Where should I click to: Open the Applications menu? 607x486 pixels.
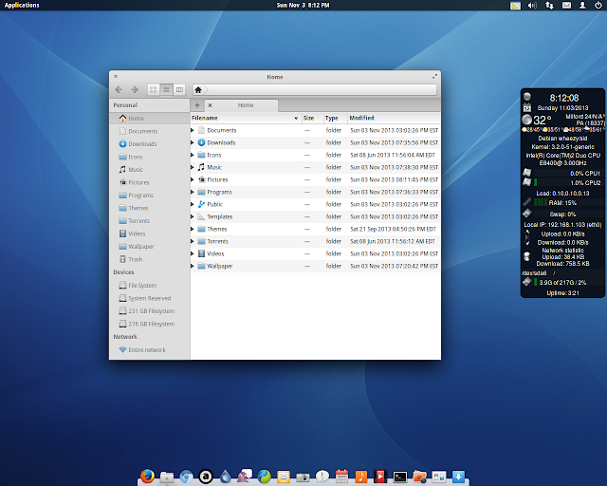coord(22,6)
